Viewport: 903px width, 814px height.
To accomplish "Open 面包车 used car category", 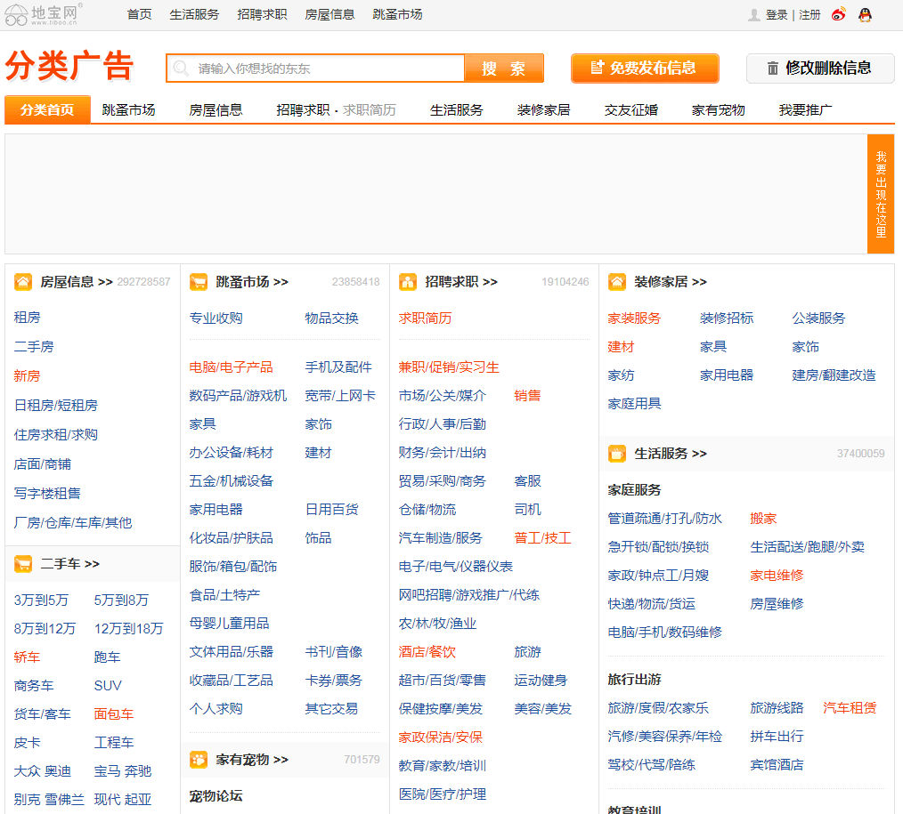I will click(114, 714).
